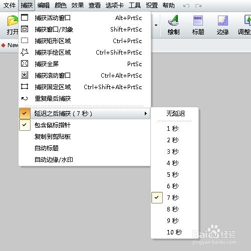251x251 pixels.
Task: Choose 捕获全屏 menu entry
Action: 85,64
